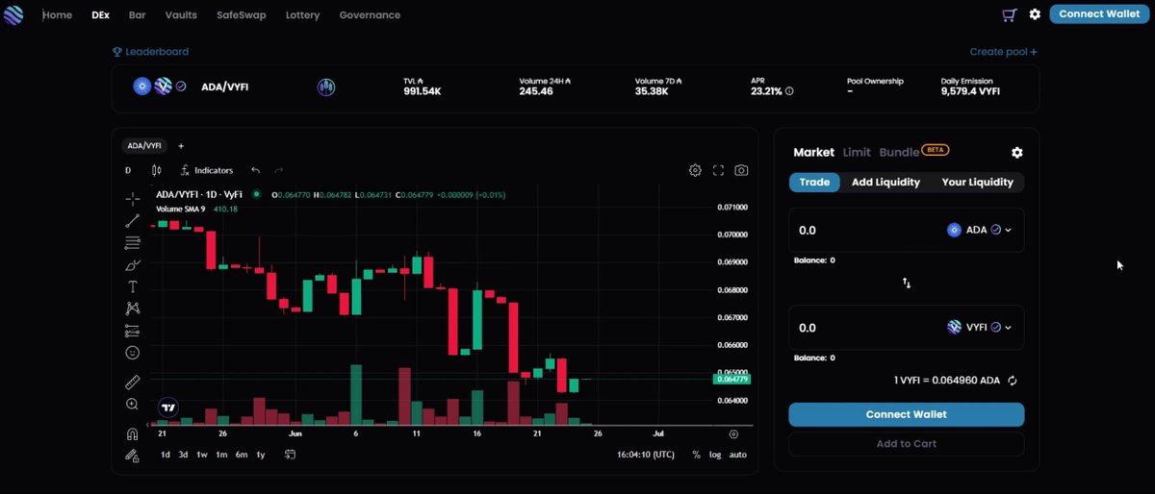Screen dimensions: 1155x494
Task: Open the Lottery page
Action: [x=303, y=15]
